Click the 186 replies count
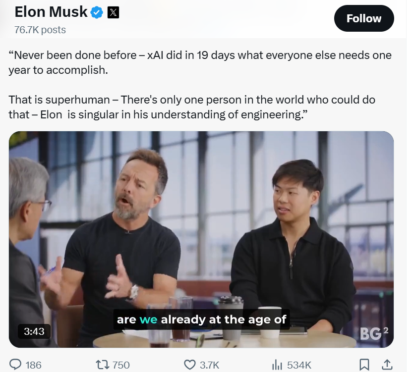Viewport: 412px width, 372px height. pos(33,365)
